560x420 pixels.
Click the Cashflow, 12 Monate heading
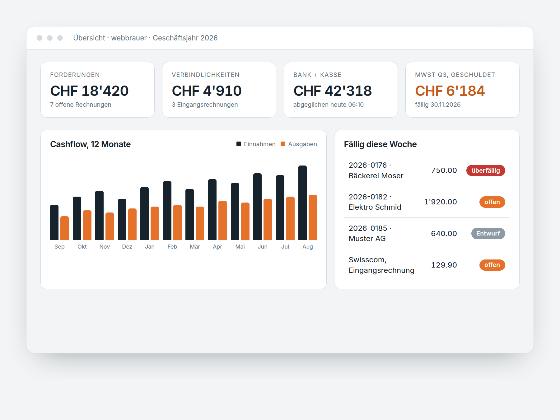[x=90, y=144]
